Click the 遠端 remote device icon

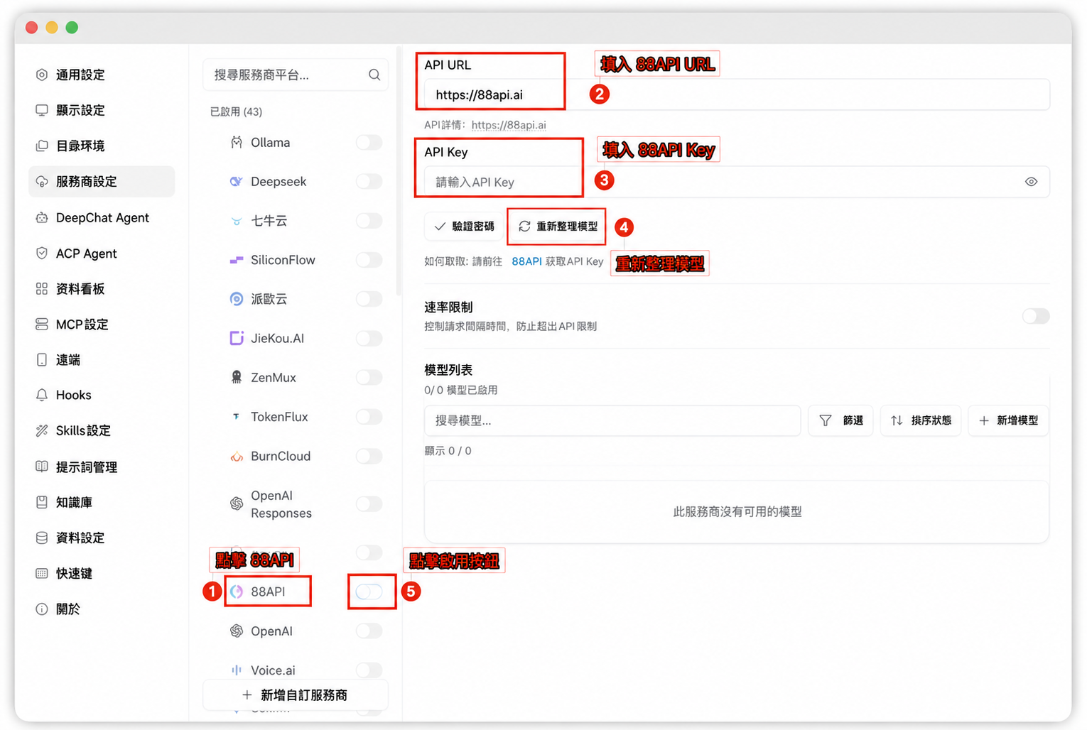42,359
